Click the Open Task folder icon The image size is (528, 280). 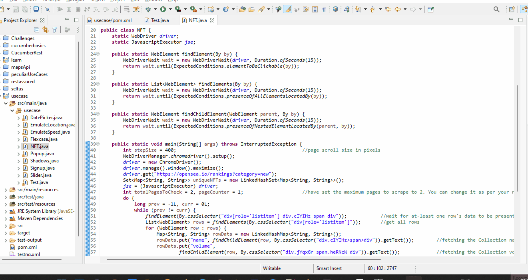tap(252, 9)
